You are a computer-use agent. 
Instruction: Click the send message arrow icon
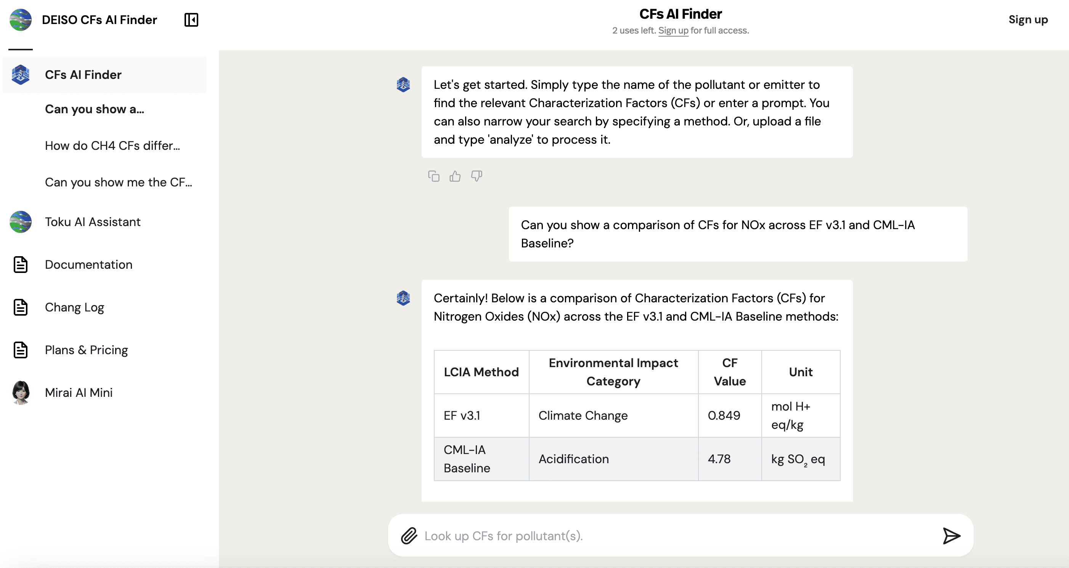tap(952, 536)
